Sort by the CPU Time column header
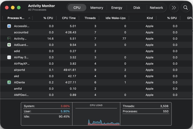The image size is (193, 129). pos(69,18)
